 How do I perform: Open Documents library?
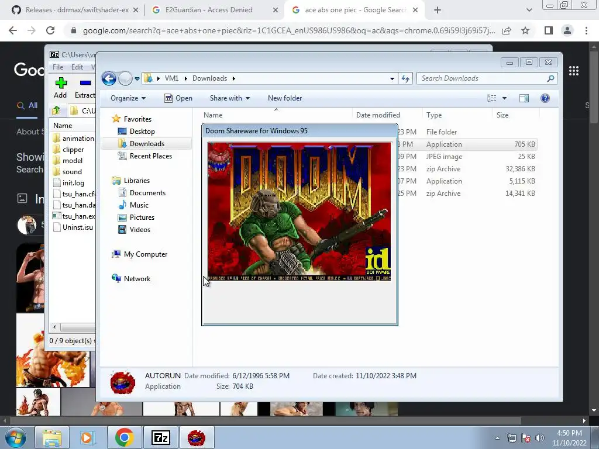[142, 193]
